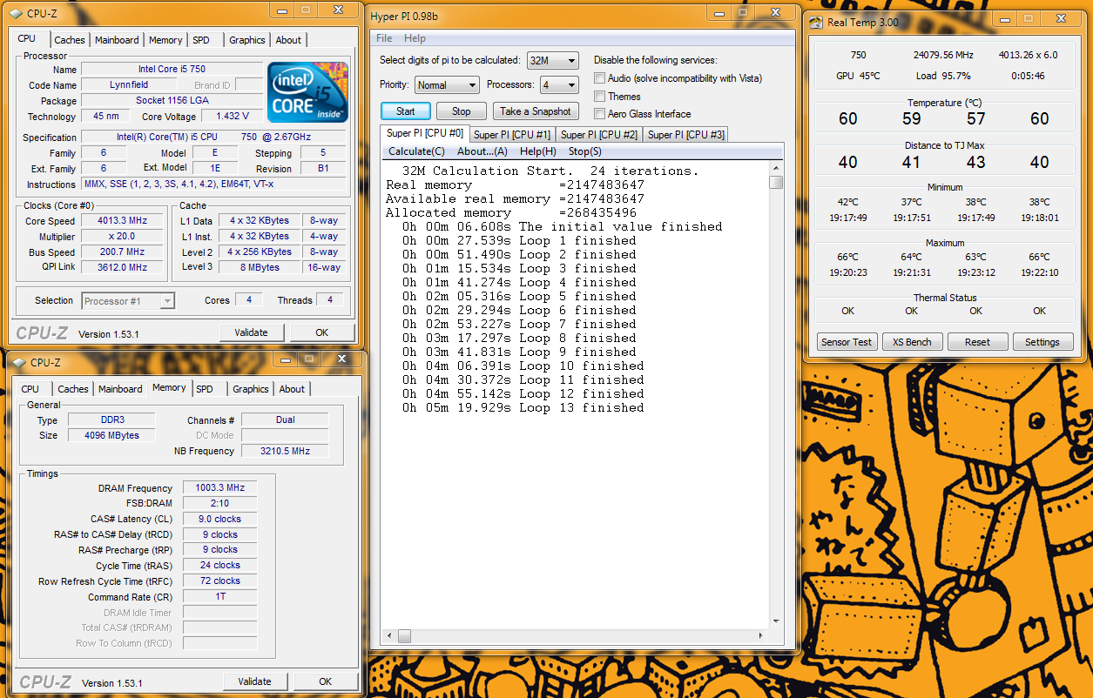Launch XS Bench in Real Temp
The width and height of the screenshot is (1093, 698).
912,342
